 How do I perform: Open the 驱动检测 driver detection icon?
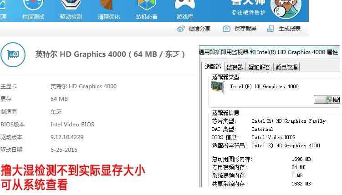71,5
